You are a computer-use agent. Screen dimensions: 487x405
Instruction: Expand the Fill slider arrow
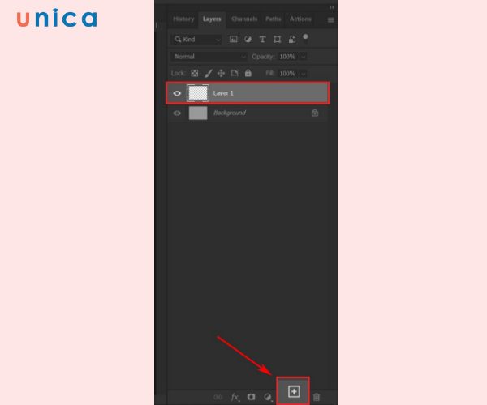coord(304,74)
